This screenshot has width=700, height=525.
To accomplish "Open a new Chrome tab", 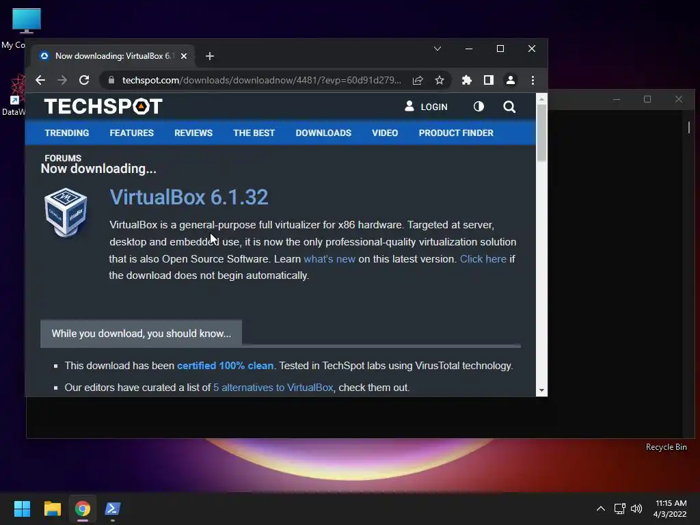I will coord(210,56).
